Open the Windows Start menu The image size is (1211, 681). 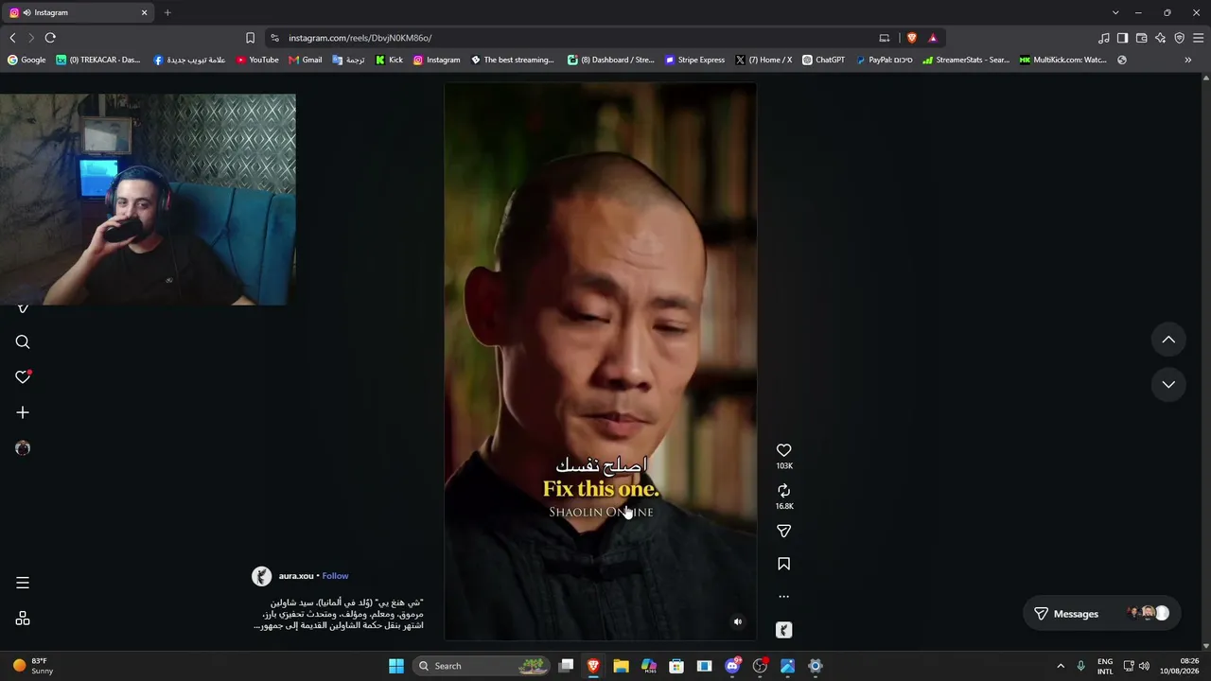[396, 666]
